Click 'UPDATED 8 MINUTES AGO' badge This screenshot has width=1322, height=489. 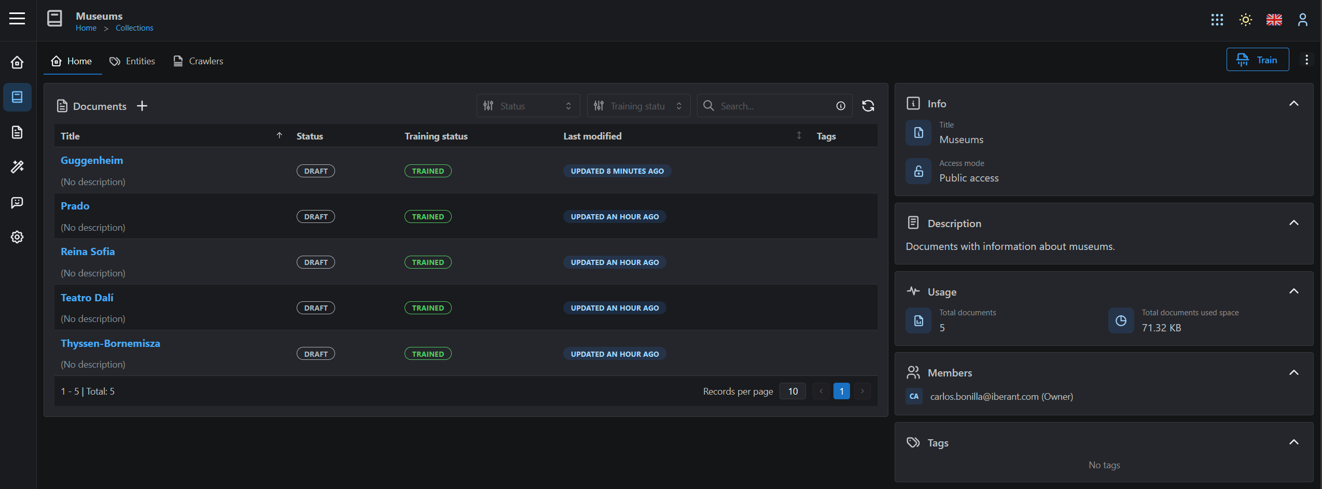point(617,171)
